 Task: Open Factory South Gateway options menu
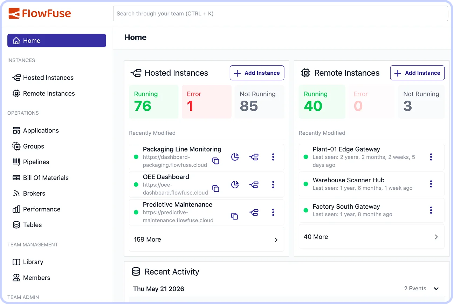pyautogui.click(x=431, y=210)
